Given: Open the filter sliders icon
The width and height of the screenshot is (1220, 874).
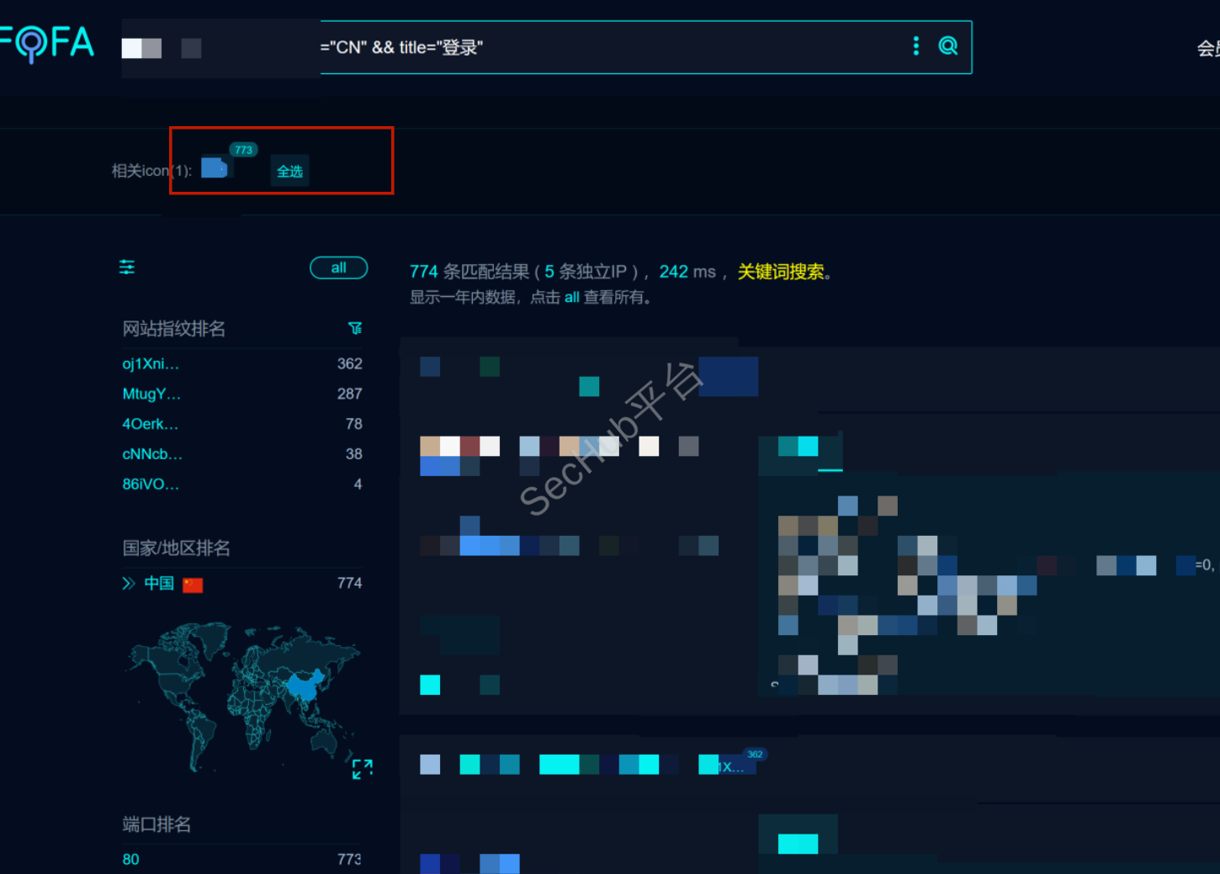Looking at the screenshot, I should pos(127,267).
